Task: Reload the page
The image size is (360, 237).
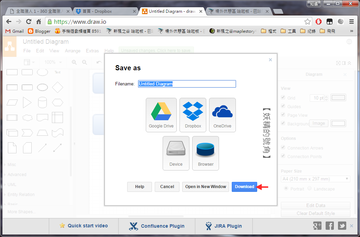Action: tap(29, 22)
